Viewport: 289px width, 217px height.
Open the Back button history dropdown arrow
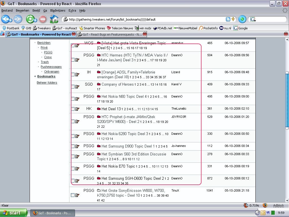click(11, 20)
